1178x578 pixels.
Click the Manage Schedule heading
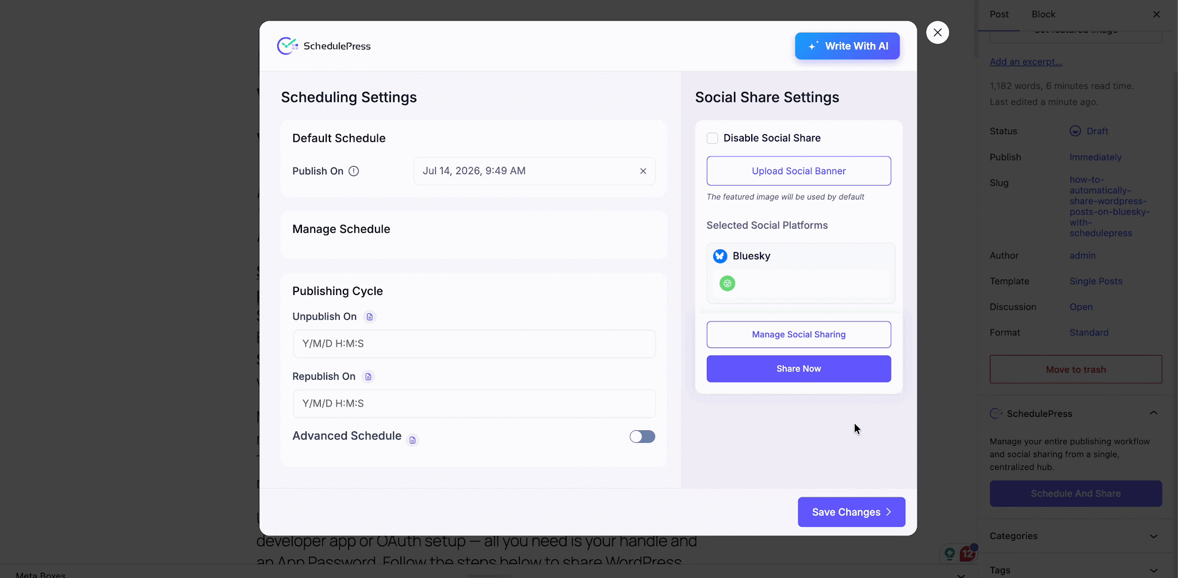[x=341, y=229]
